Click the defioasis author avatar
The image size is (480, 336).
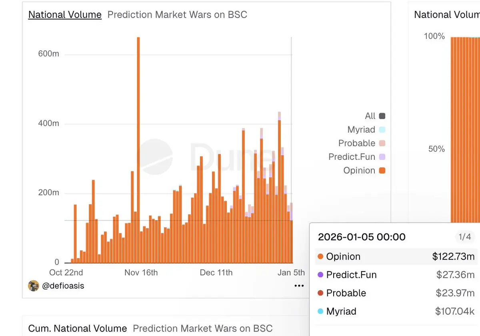click(x=33, y=286)
